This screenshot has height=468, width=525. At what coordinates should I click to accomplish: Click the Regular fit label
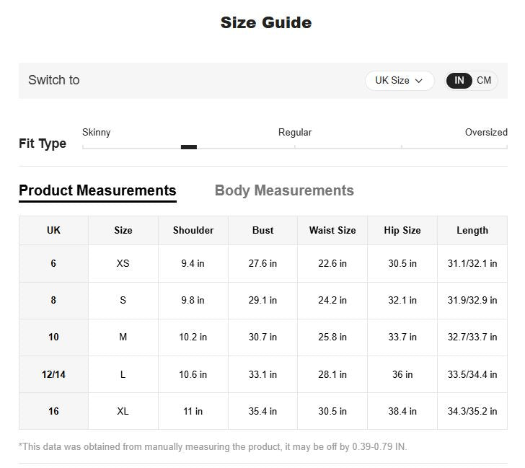tap(295, 133)
